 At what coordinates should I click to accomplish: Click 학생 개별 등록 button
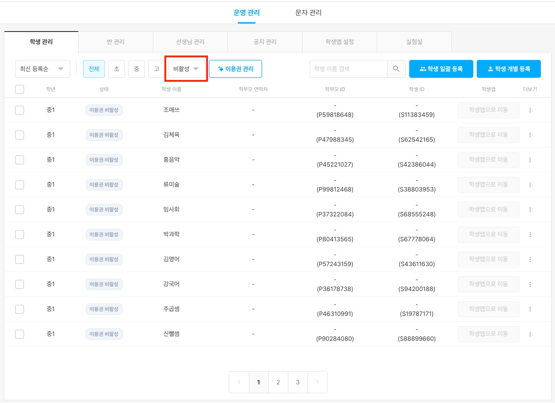pyautogui.click(x=509, y=69)
